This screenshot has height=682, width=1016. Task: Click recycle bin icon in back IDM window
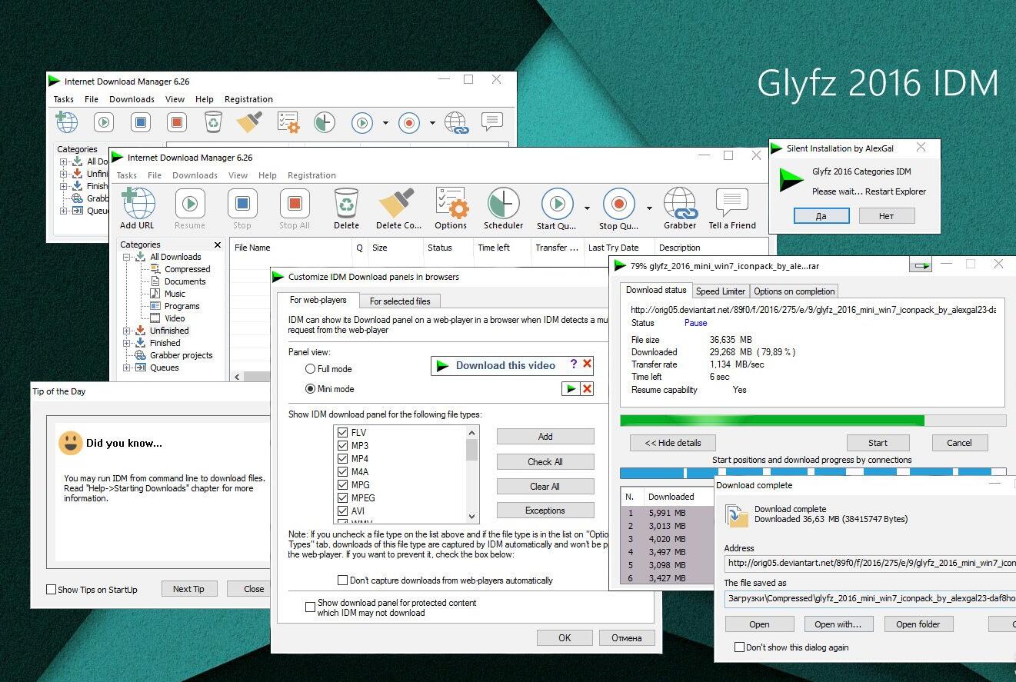tap(213, 121)
